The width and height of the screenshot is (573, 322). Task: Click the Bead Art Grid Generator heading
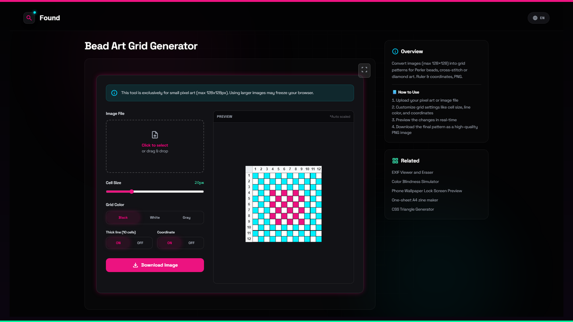141,46
